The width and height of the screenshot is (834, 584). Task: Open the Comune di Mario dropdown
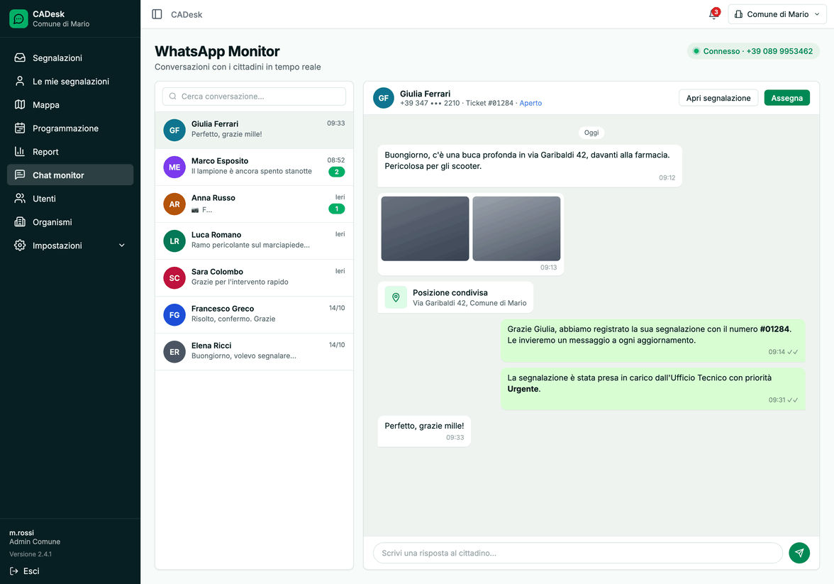[777, 14]
